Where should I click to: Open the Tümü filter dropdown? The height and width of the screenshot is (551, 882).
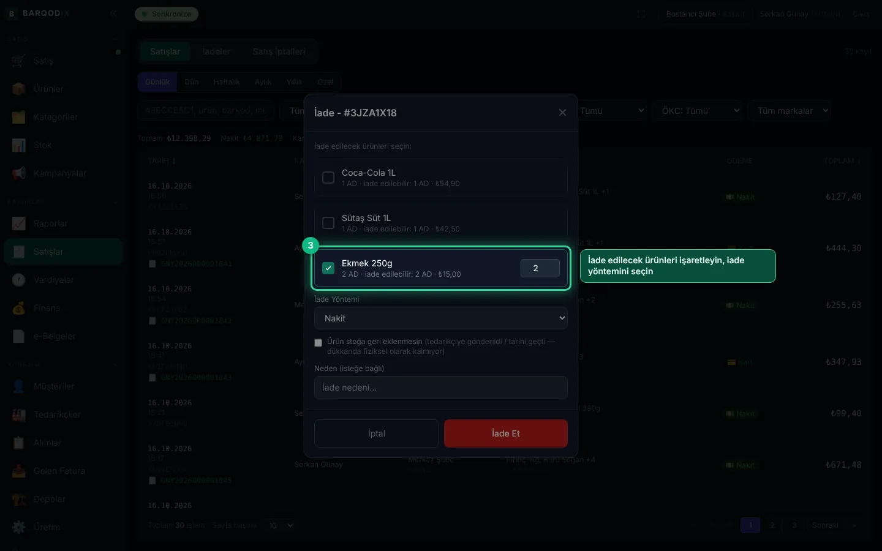612,111
